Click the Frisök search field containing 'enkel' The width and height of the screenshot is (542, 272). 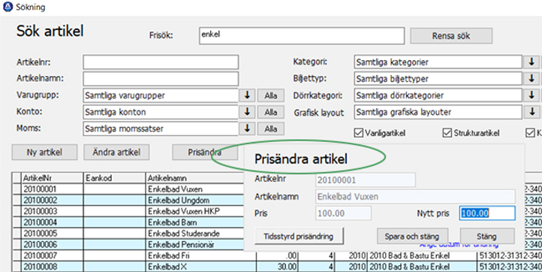point(302,35)
